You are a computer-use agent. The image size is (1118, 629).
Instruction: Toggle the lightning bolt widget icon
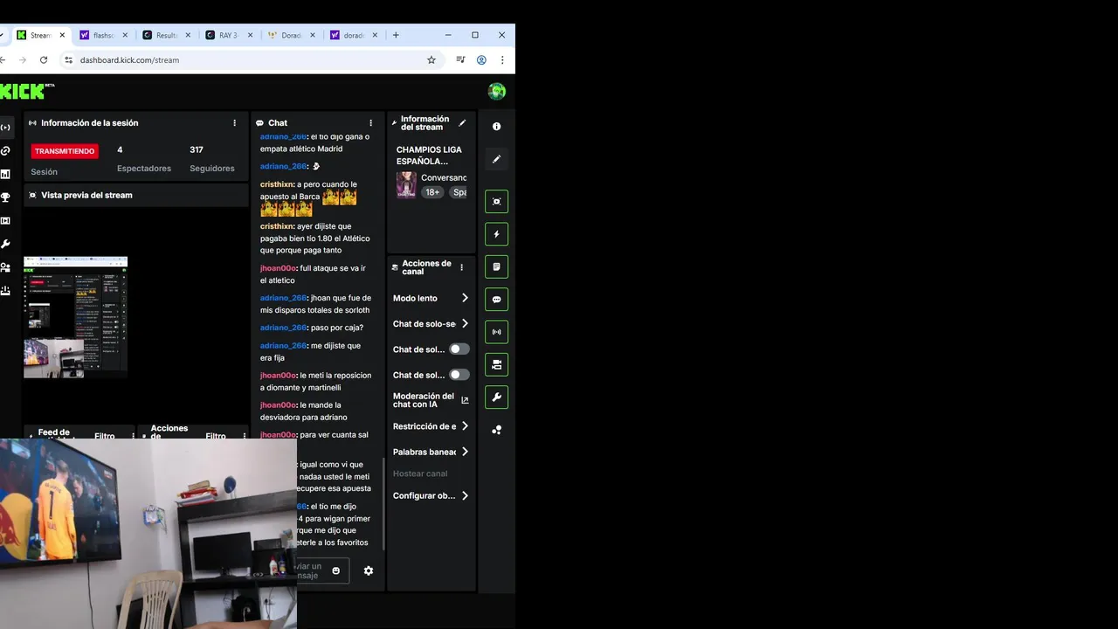[x=496, y=234]
